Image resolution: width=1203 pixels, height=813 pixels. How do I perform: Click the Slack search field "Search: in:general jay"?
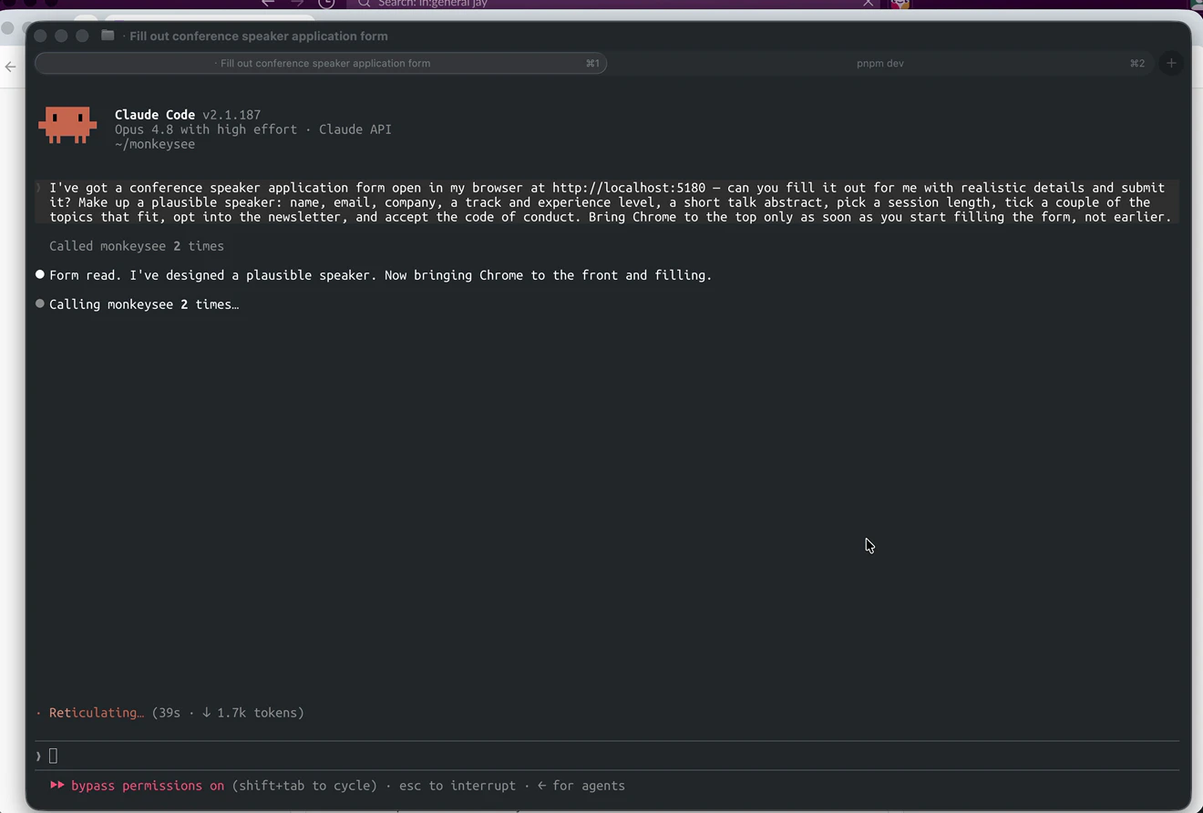coord(611,4)
